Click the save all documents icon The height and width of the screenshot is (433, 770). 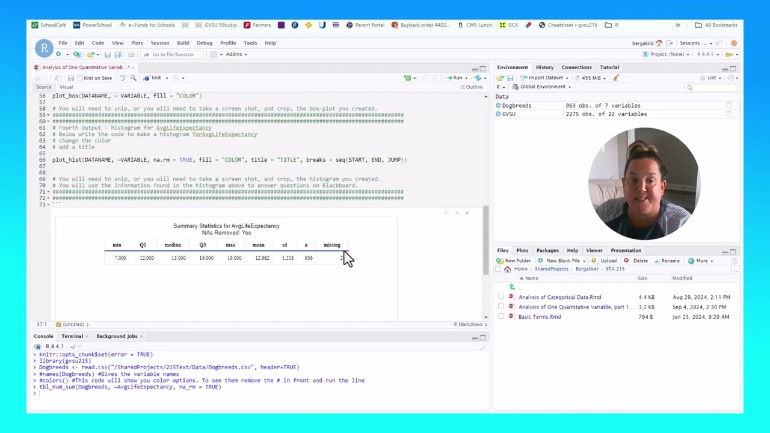(x=118, y=54)
